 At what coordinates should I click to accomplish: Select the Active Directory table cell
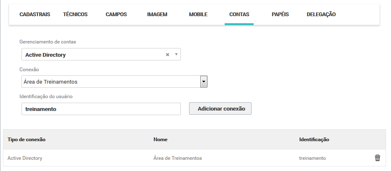(x=25, y=158)
